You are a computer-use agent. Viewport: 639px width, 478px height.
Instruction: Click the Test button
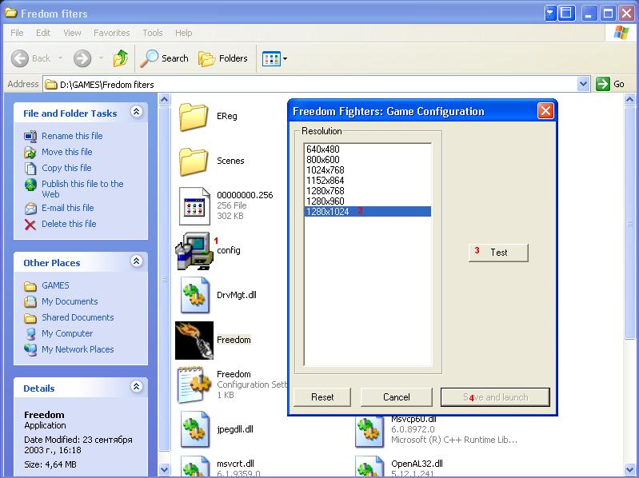pos(498,253)
